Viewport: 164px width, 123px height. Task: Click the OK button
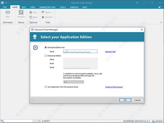(x=125, y=100)
